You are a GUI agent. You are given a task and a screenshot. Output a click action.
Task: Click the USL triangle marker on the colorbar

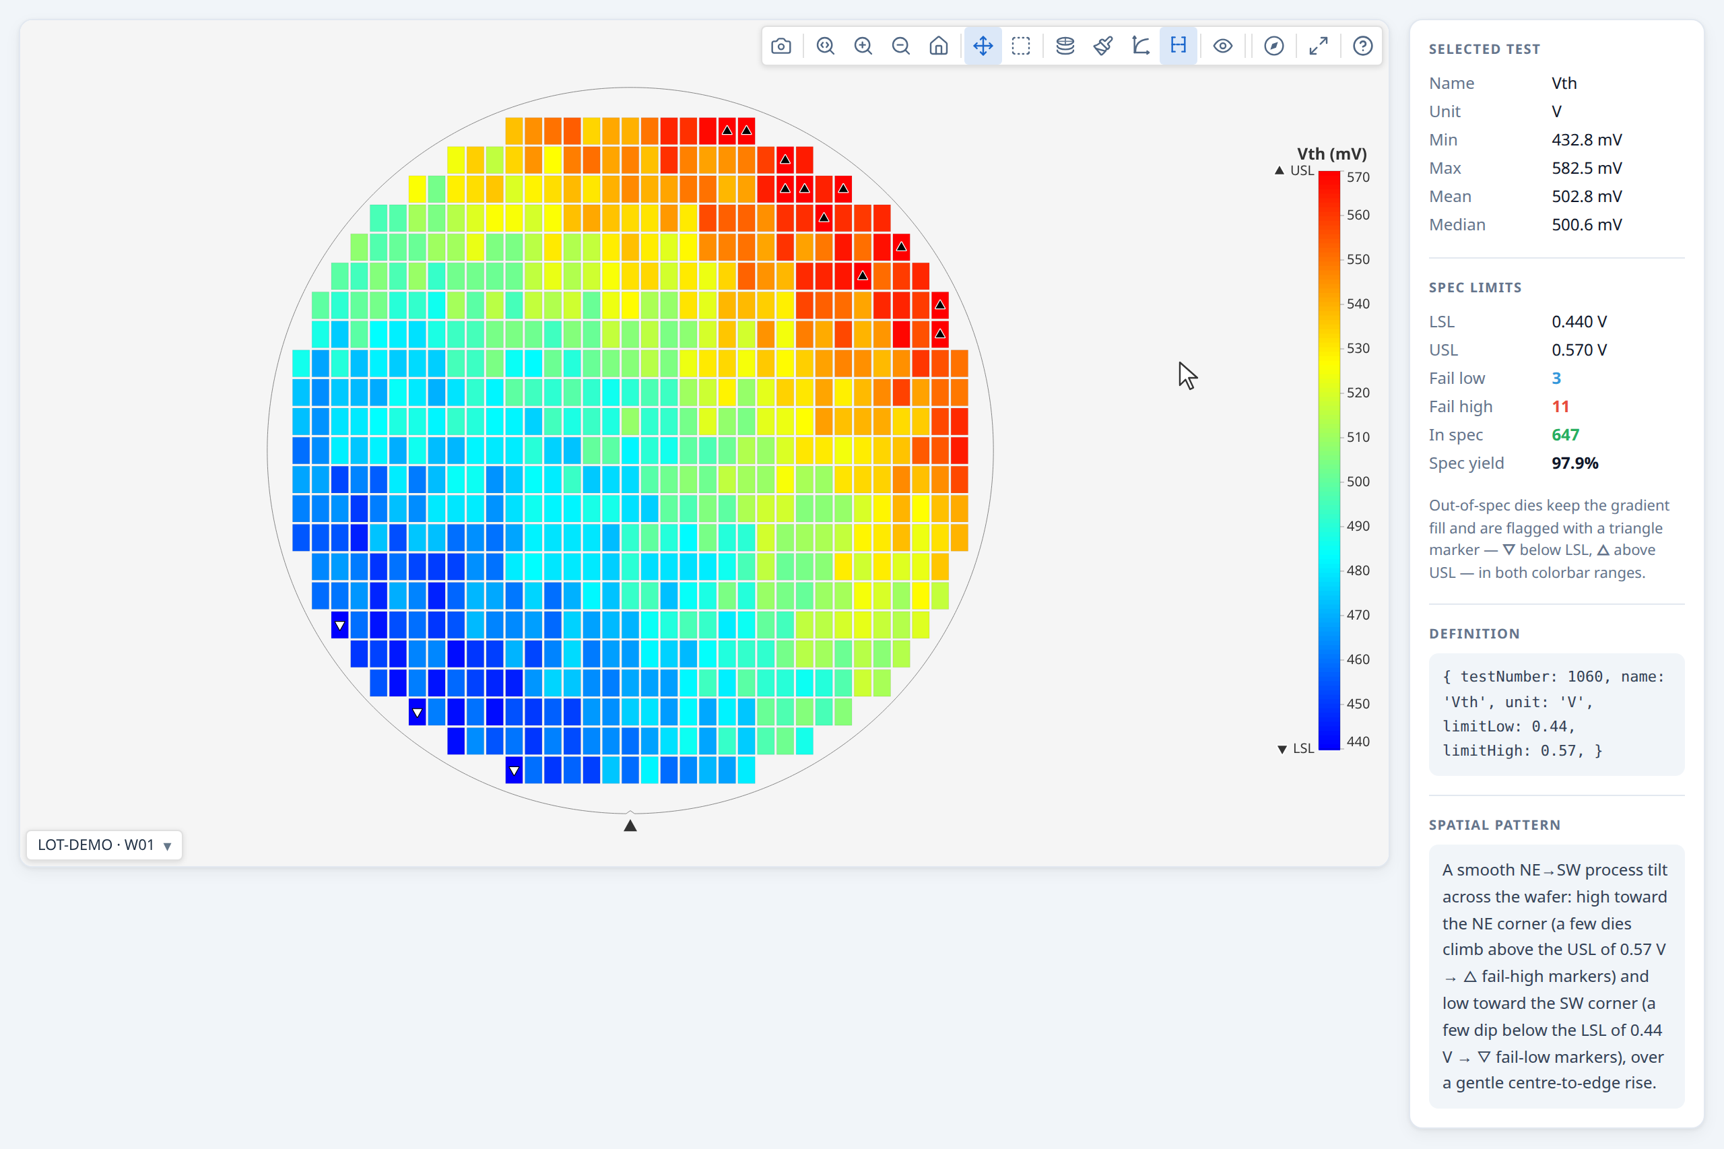point(1280,170)
